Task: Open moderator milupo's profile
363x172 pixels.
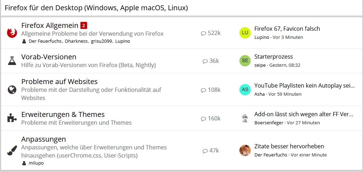Action: pyautogui.click(x=36, y=163)
